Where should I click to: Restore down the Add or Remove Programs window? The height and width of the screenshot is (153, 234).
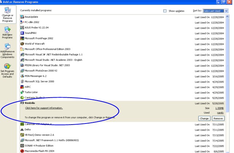(x=224, y=2)
